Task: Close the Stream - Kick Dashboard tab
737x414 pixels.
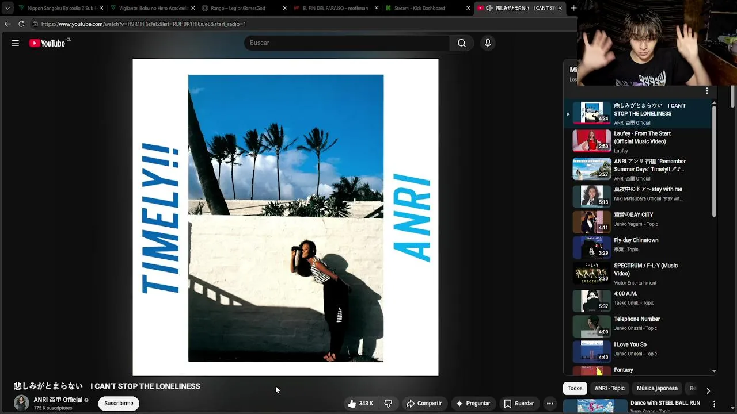Action: (x=468, y=8)
